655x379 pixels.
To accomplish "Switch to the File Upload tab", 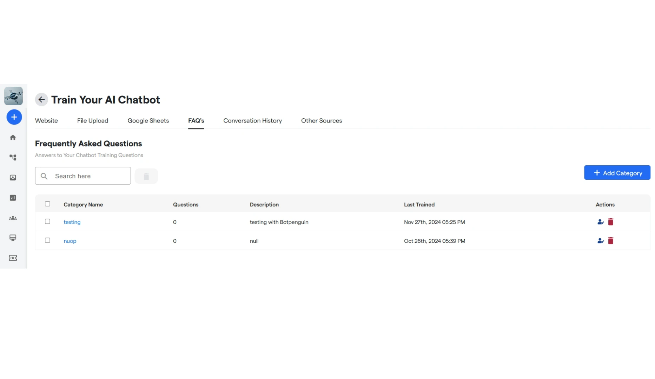I will (x=93, y=121).
